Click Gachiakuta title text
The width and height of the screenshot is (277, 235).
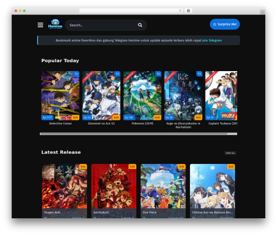tap(101, 212)
